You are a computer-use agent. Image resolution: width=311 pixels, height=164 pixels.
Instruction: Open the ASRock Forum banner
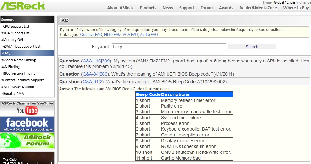27,141
